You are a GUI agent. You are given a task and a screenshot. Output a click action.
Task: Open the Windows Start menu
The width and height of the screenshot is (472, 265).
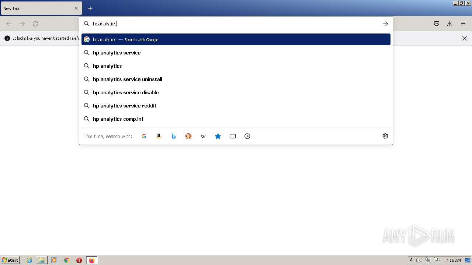click(10, 260)
